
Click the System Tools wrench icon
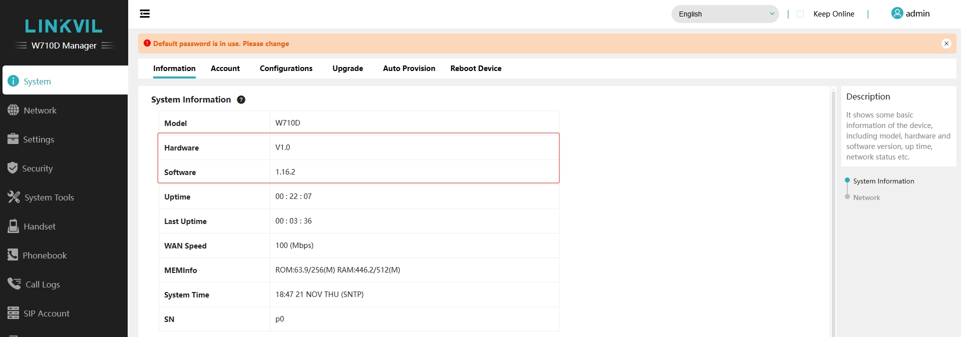pyautogui.click(x=14, y=197)
